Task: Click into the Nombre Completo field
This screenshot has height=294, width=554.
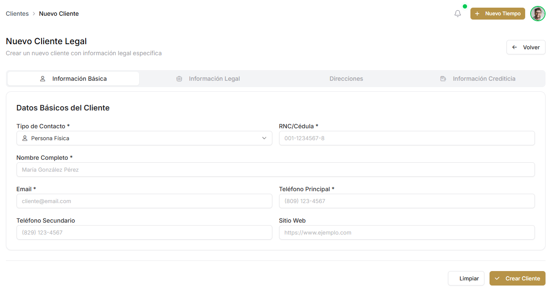Action: (x=275, y=170)
